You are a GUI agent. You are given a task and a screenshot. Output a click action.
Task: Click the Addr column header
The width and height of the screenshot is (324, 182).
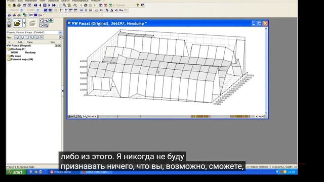pos(20,42)
